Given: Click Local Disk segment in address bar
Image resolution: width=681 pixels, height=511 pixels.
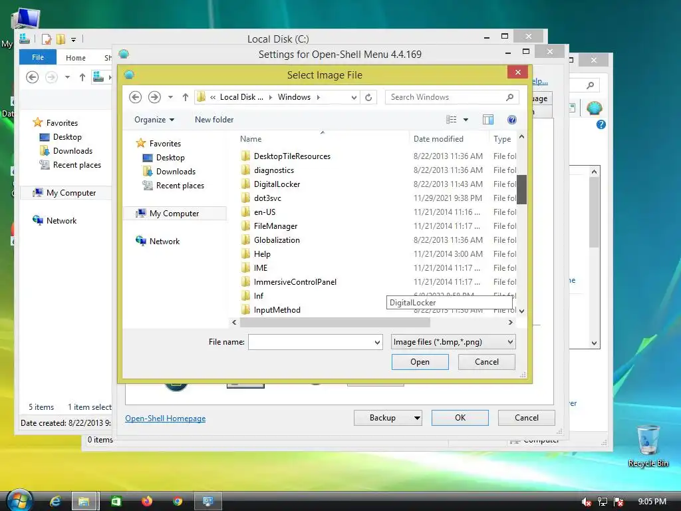Looking at the screenshot, I should [x=241, y=97].
